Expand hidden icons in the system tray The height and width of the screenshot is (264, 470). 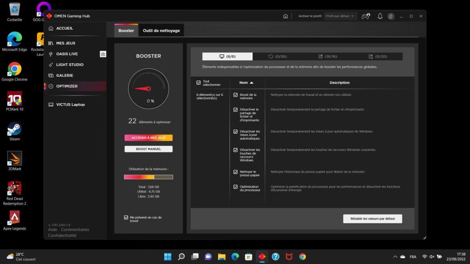tap(395, 257)
